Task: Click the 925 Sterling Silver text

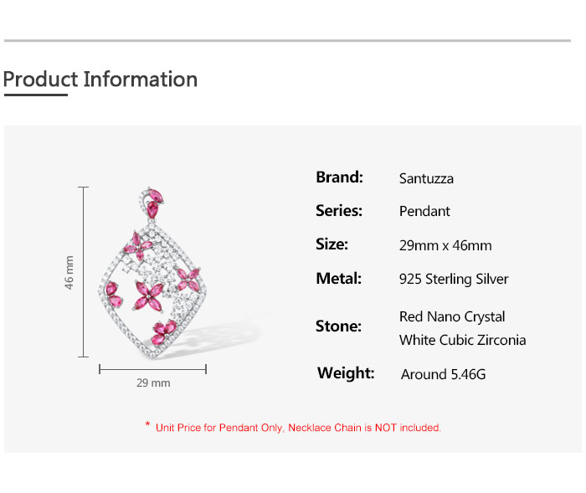Action: [x=454, y=279]
